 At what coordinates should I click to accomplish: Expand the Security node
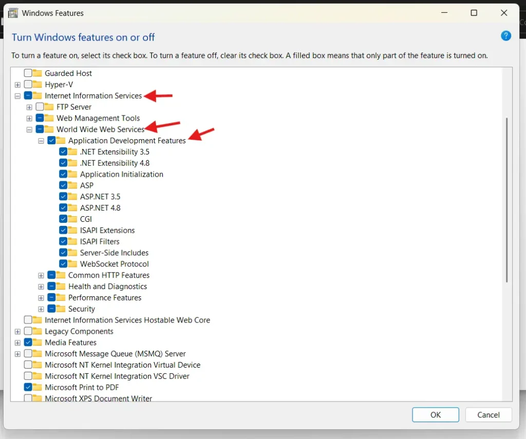pos(41,309)
